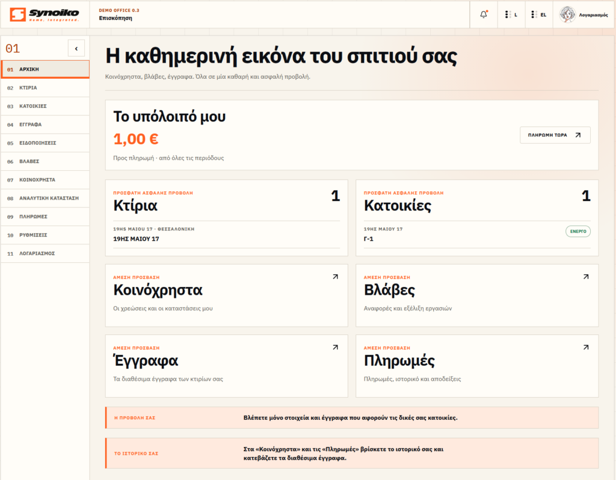Screen dimensions: 616x480
Task: Open the EL language selector
Action: coord(538,14)
